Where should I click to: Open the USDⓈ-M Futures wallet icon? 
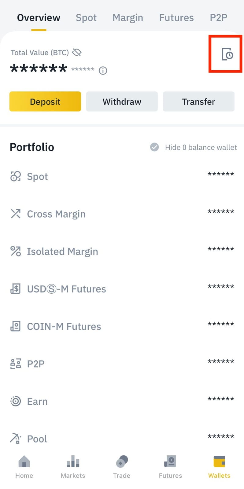(16, 289)
